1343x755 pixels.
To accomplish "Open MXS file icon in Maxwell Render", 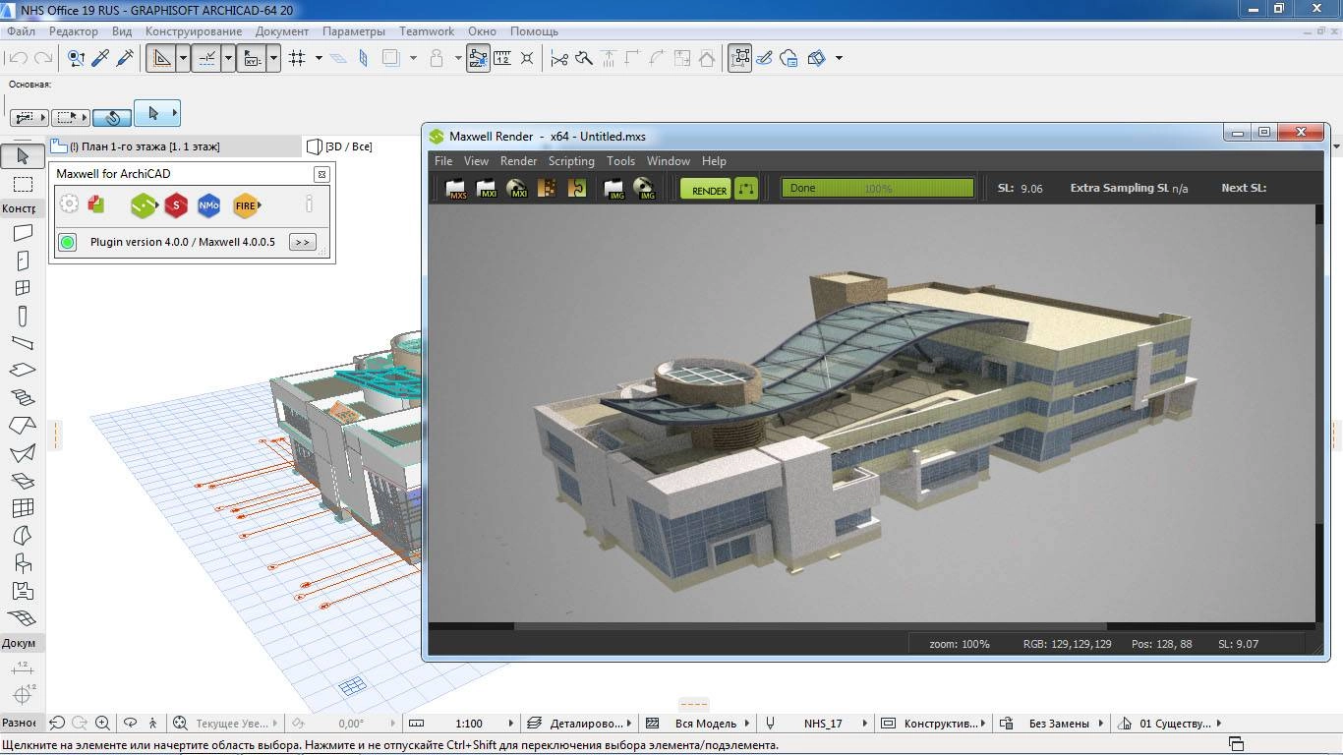I will 456,188.
